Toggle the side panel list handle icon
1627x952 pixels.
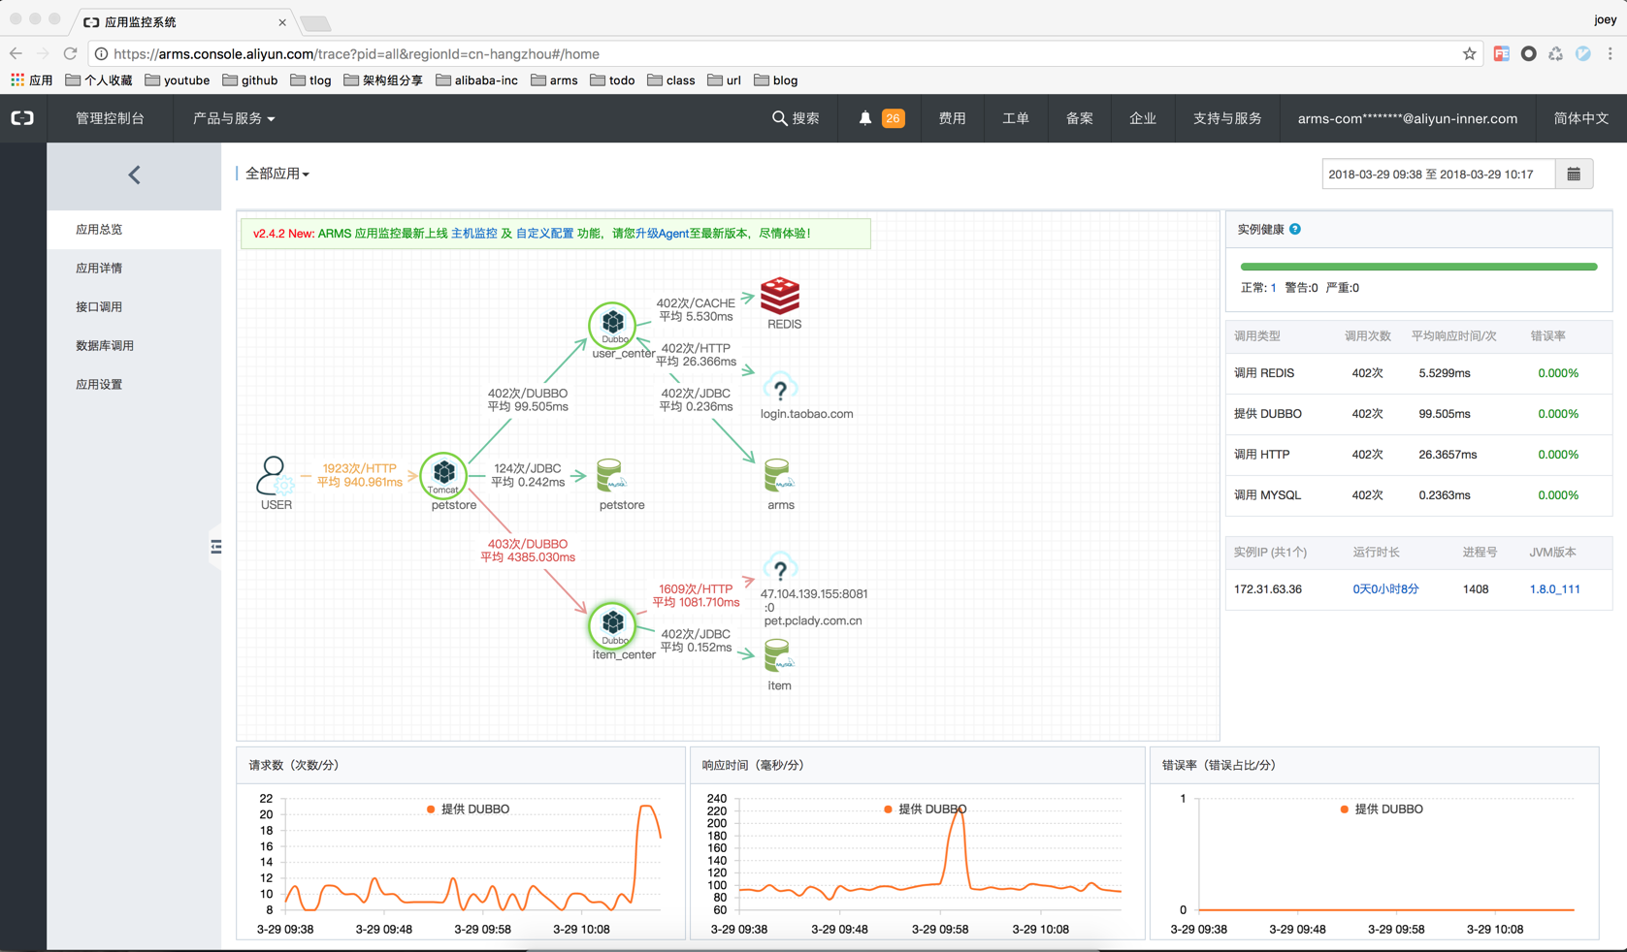(215, 547)
